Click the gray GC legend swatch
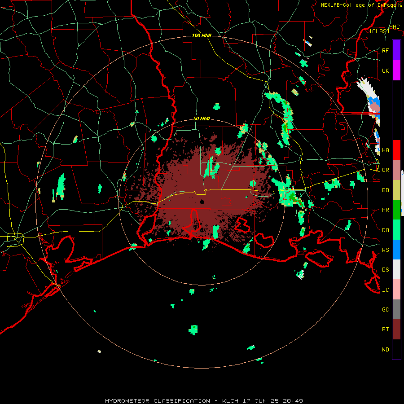 (396, 309)
